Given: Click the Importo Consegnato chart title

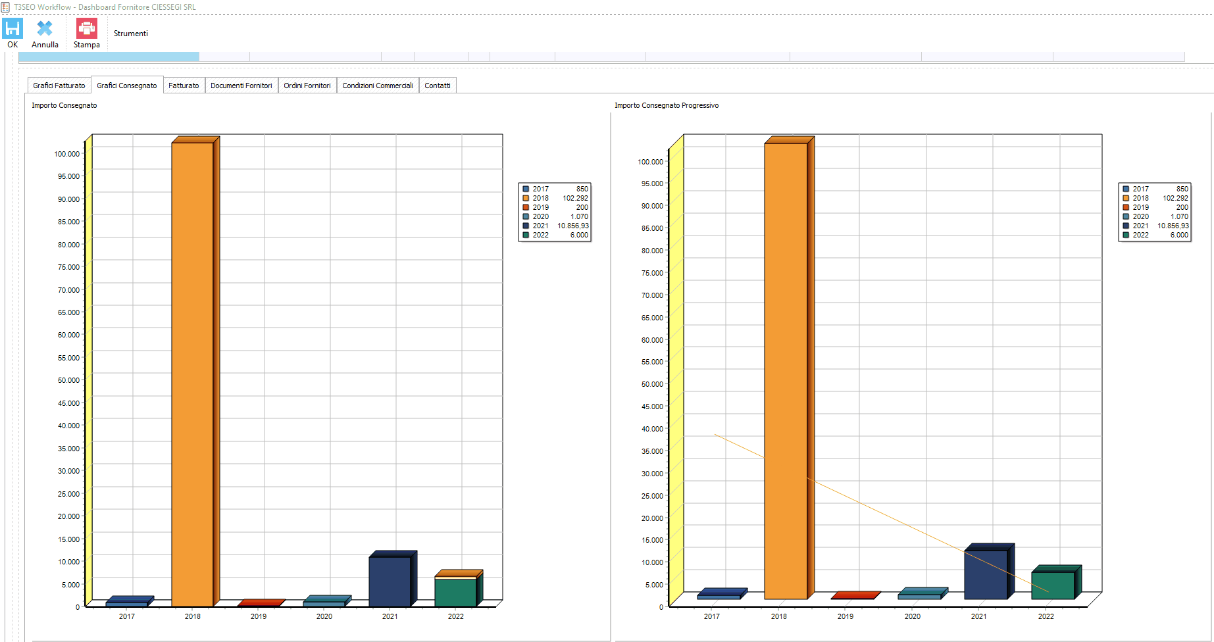Looking at the screenshot, I should pyautogui.click(x=64, y=105).
